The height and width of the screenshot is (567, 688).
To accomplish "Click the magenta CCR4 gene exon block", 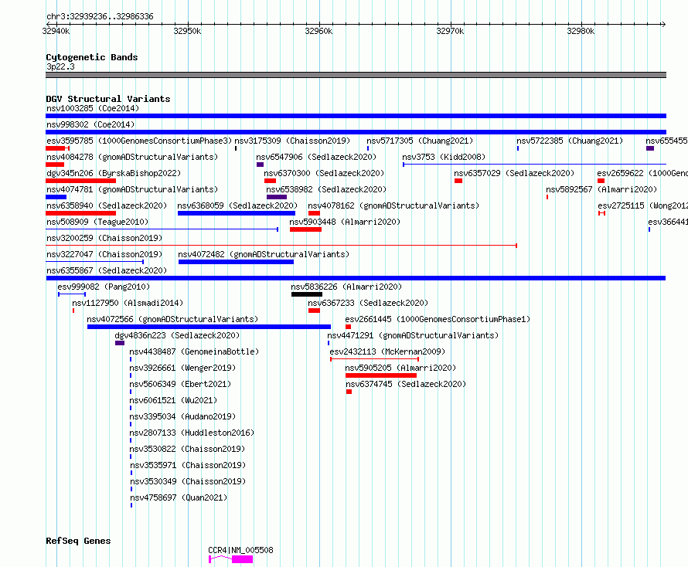I will click(242, 559).
